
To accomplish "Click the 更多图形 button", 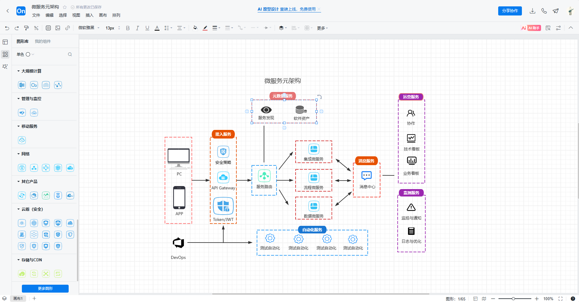I will point(45,288).
